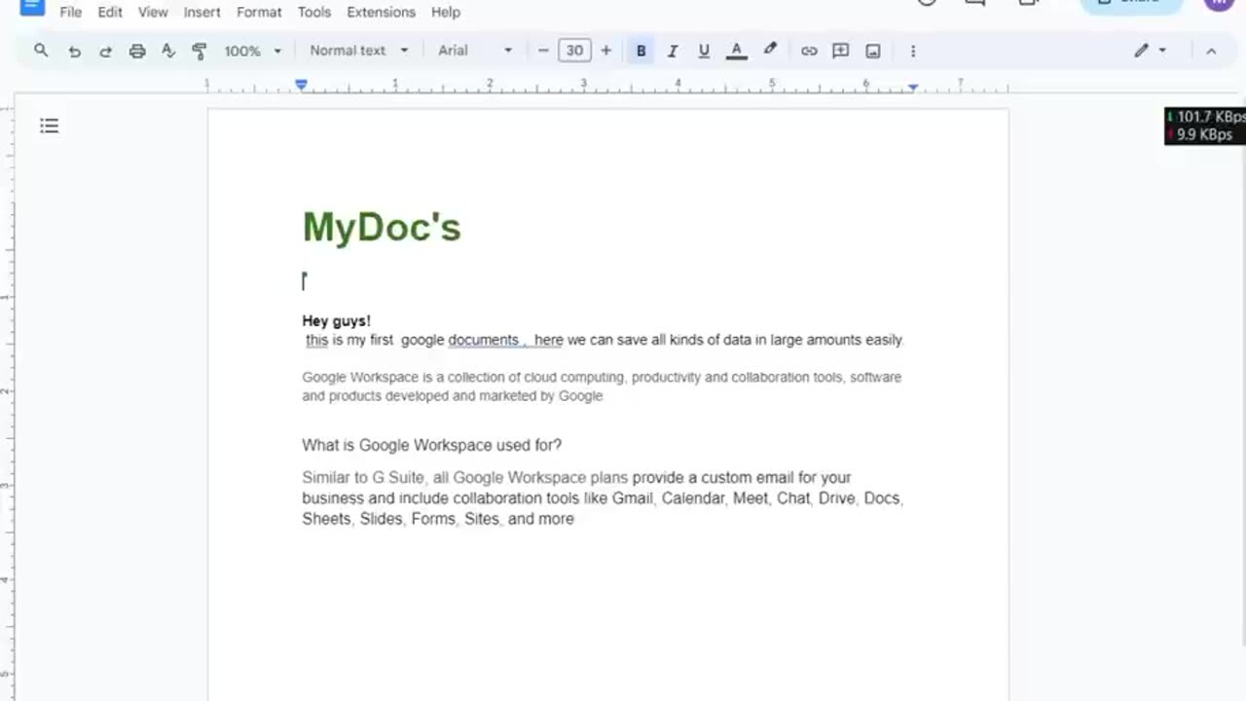Toggle bold formatting
This screenshot has width=1246, height=701.
coord(641,51)
